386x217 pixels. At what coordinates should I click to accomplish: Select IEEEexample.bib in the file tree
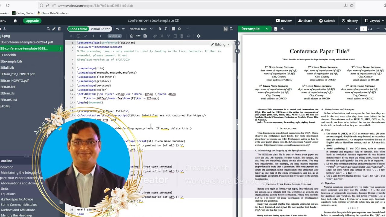pos(11,61)
